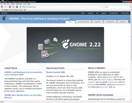
Task: Click News in the top navigation bar
Action: tap(83, 13)
